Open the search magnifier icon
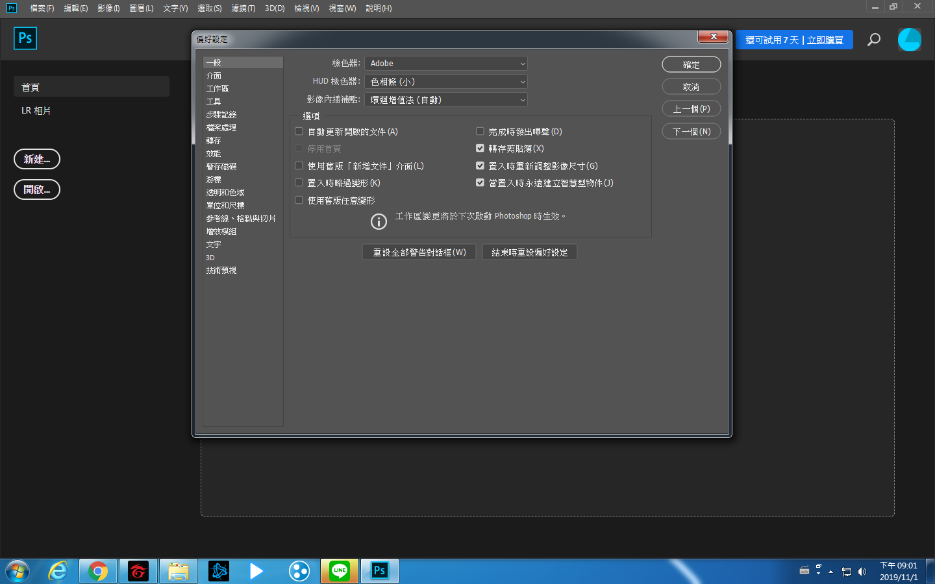 point(874,40)
